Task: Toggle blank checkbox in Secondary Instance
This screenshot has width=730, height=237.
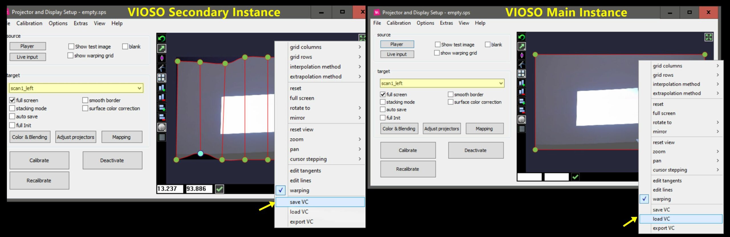Action: 125,46
